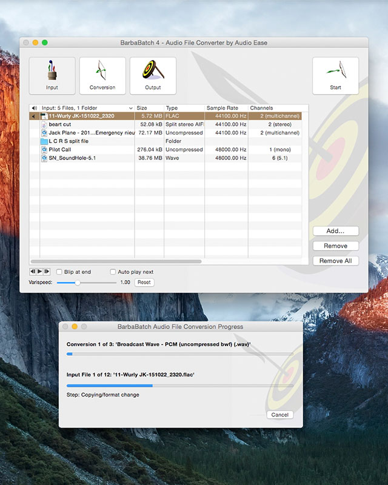Click the Remove All button
Image resolution: width=388 pixels, height=485 pixels.
pos(336,261)
